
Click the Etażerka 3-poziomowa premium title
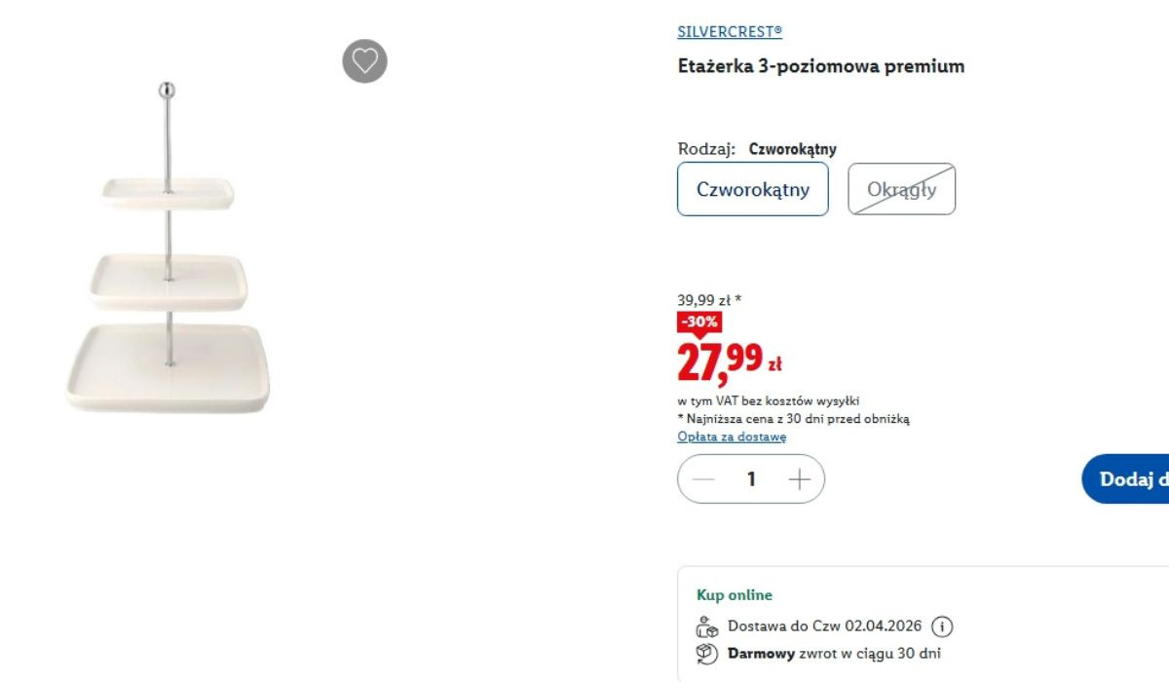(x=820, y=66)
